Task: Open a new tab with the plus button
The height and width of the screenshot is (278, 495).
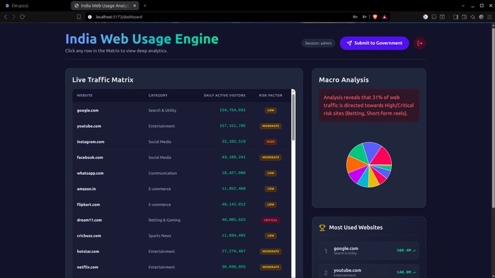Action: (x=145, y=6)
